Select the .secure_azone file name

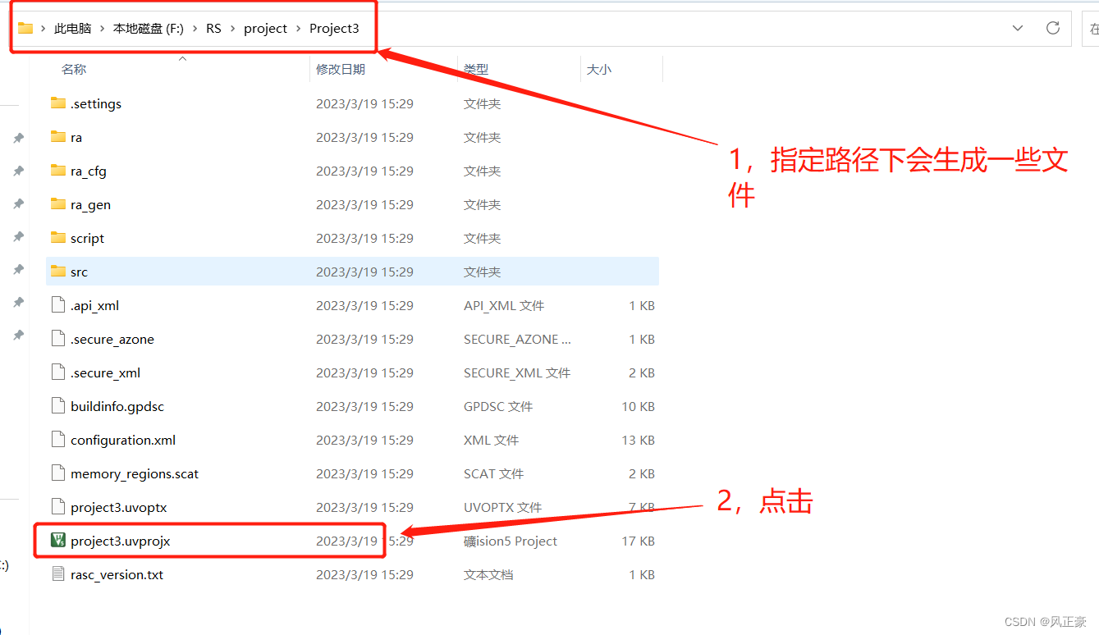[112, 340]
